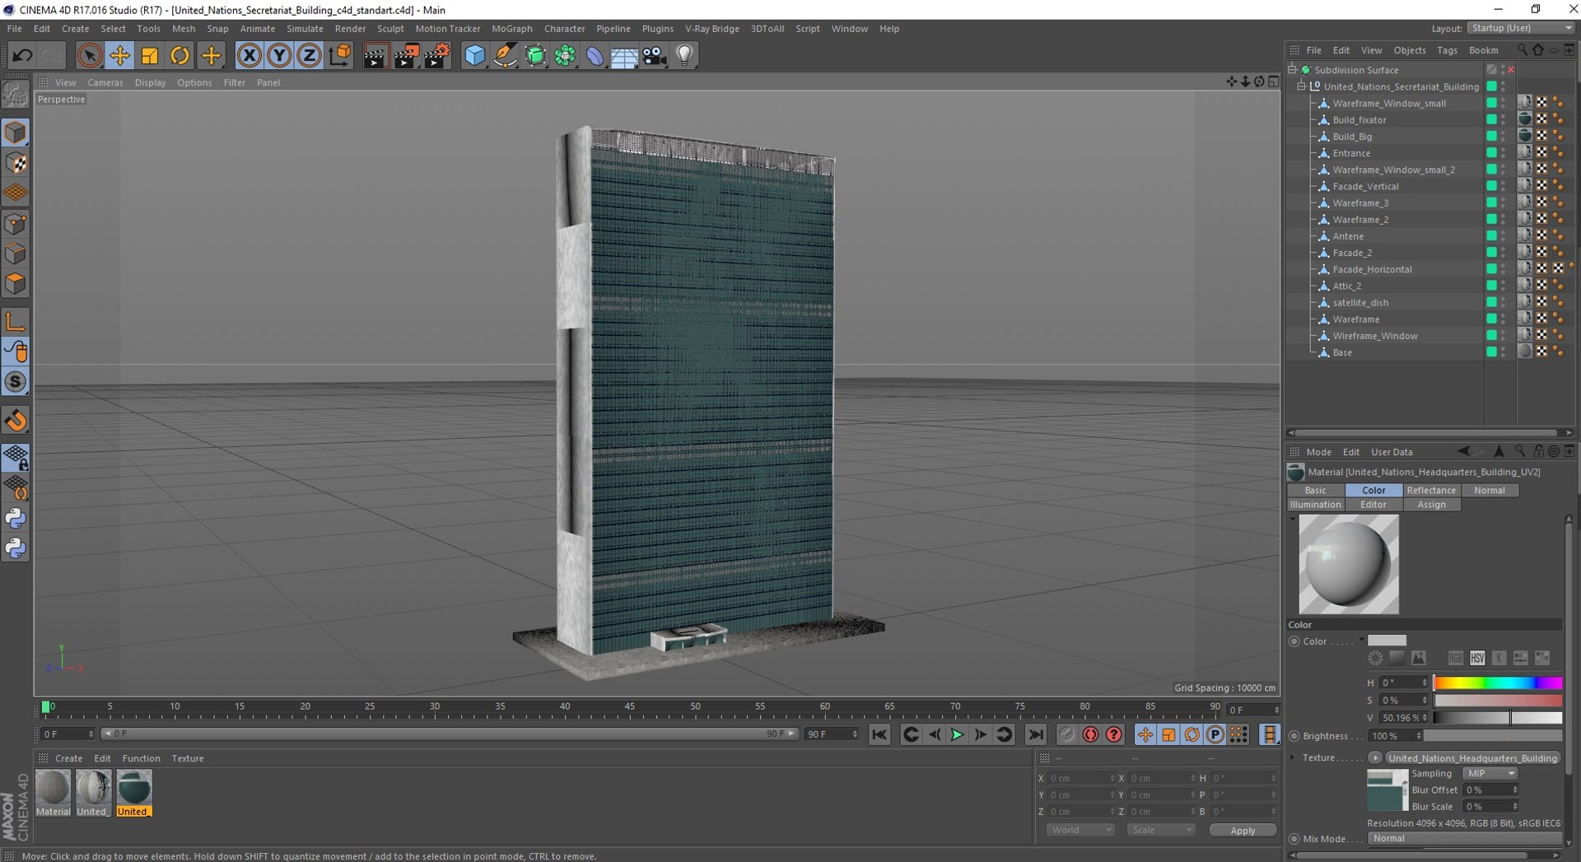1581x862 pixels.
Task: Add a Floor scene object
Action: (624, 55)
